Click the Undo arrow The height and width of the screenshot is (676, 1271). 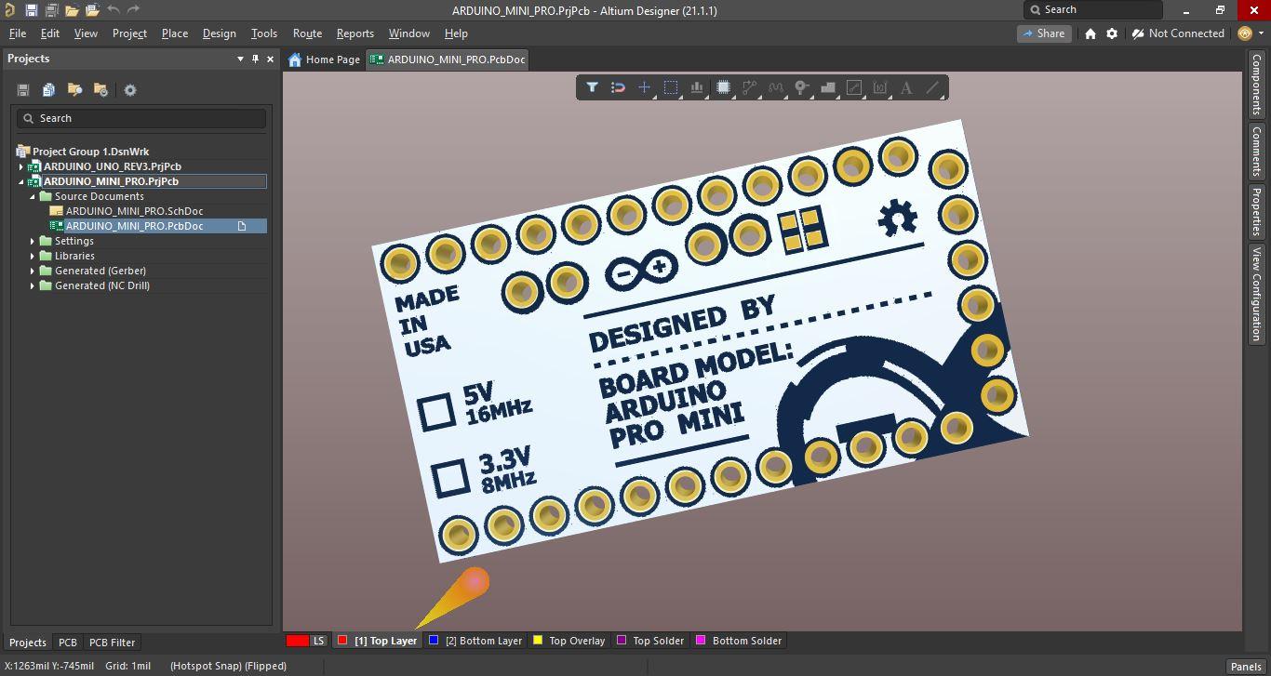[113, 10]
